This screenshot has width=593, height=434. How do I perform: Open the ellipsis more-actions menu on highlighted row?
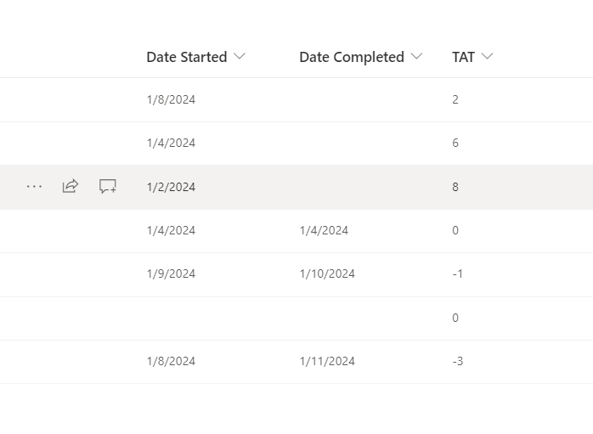pos(34,187)
